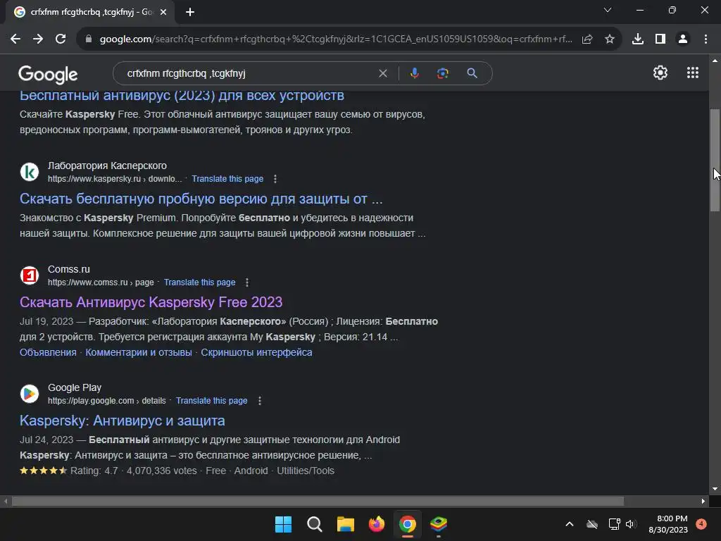
Task: Toggle Chrome side panel
Action: tap(660, 39)
